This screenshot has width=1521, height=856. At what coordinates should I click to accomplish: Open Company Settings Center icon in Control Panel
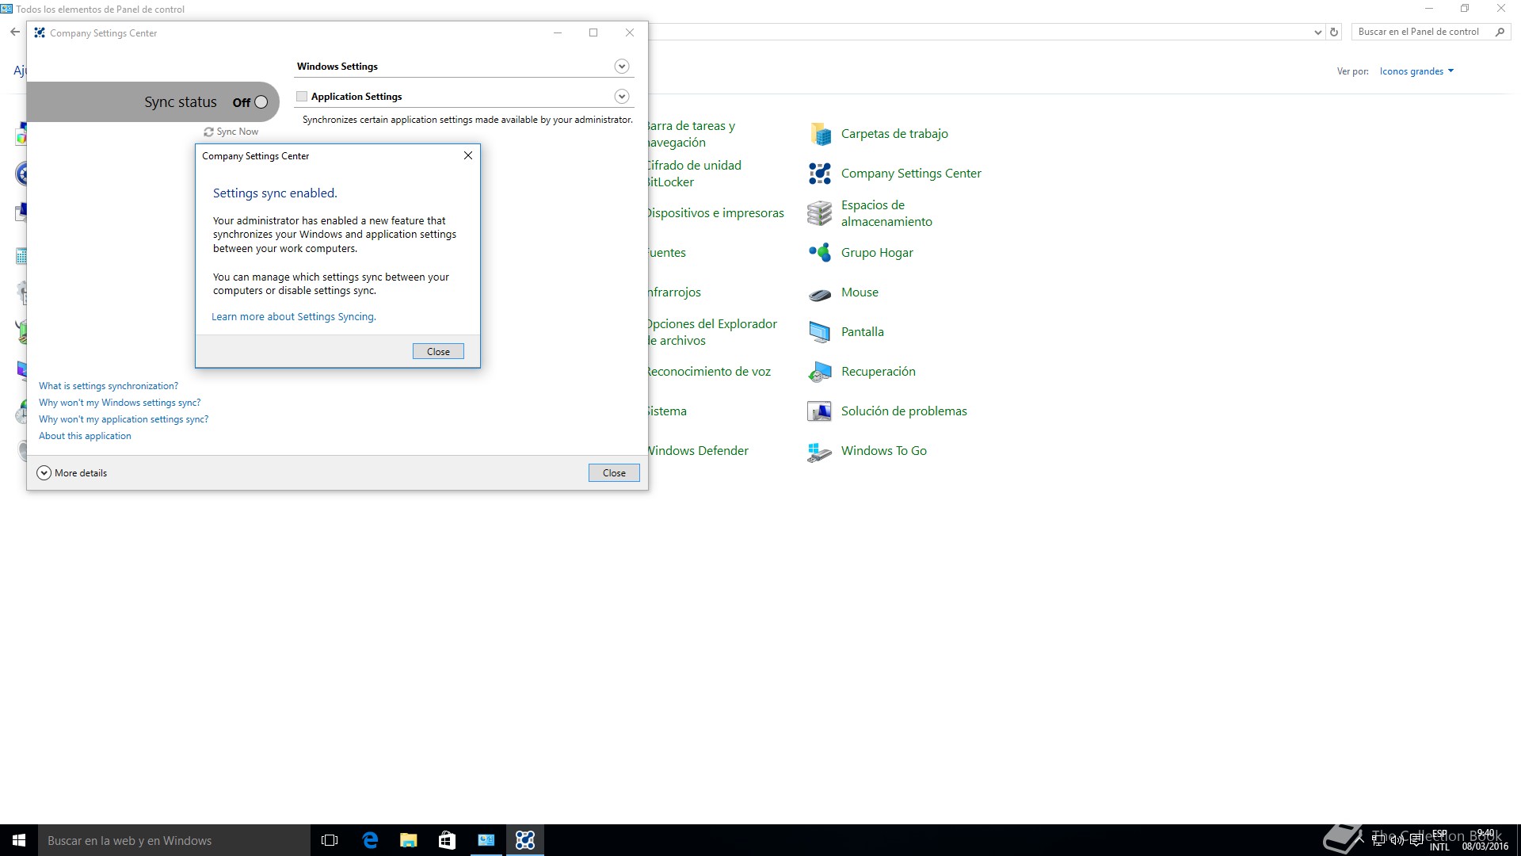820,174
